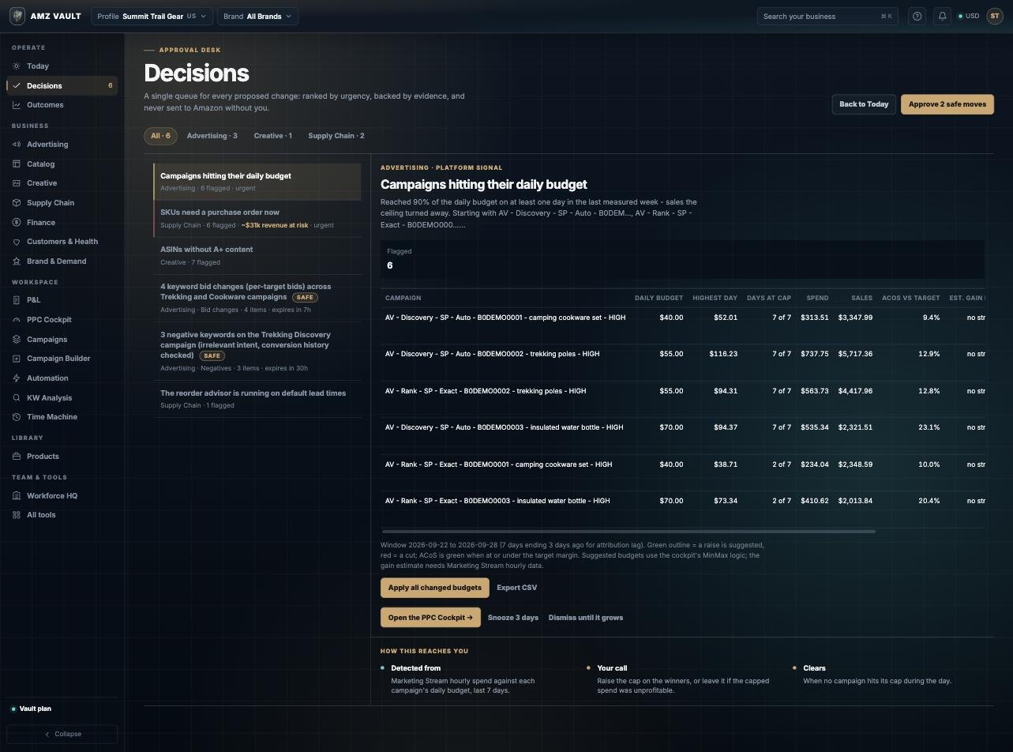
Task: Open the help question-mark icon
Action: coord(917,16)
